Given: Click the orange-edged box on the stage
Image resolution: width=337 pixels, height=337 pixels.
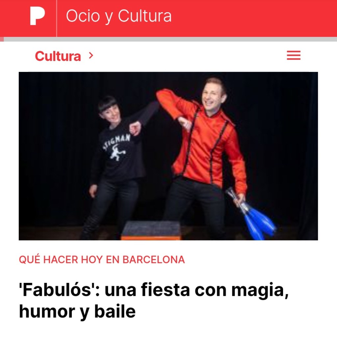Looking at the screenshot, I should [151, 230].
